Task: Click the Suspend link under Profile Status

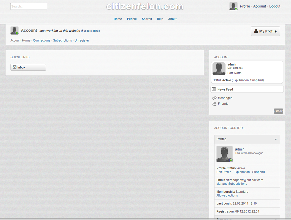Action: 258,172
